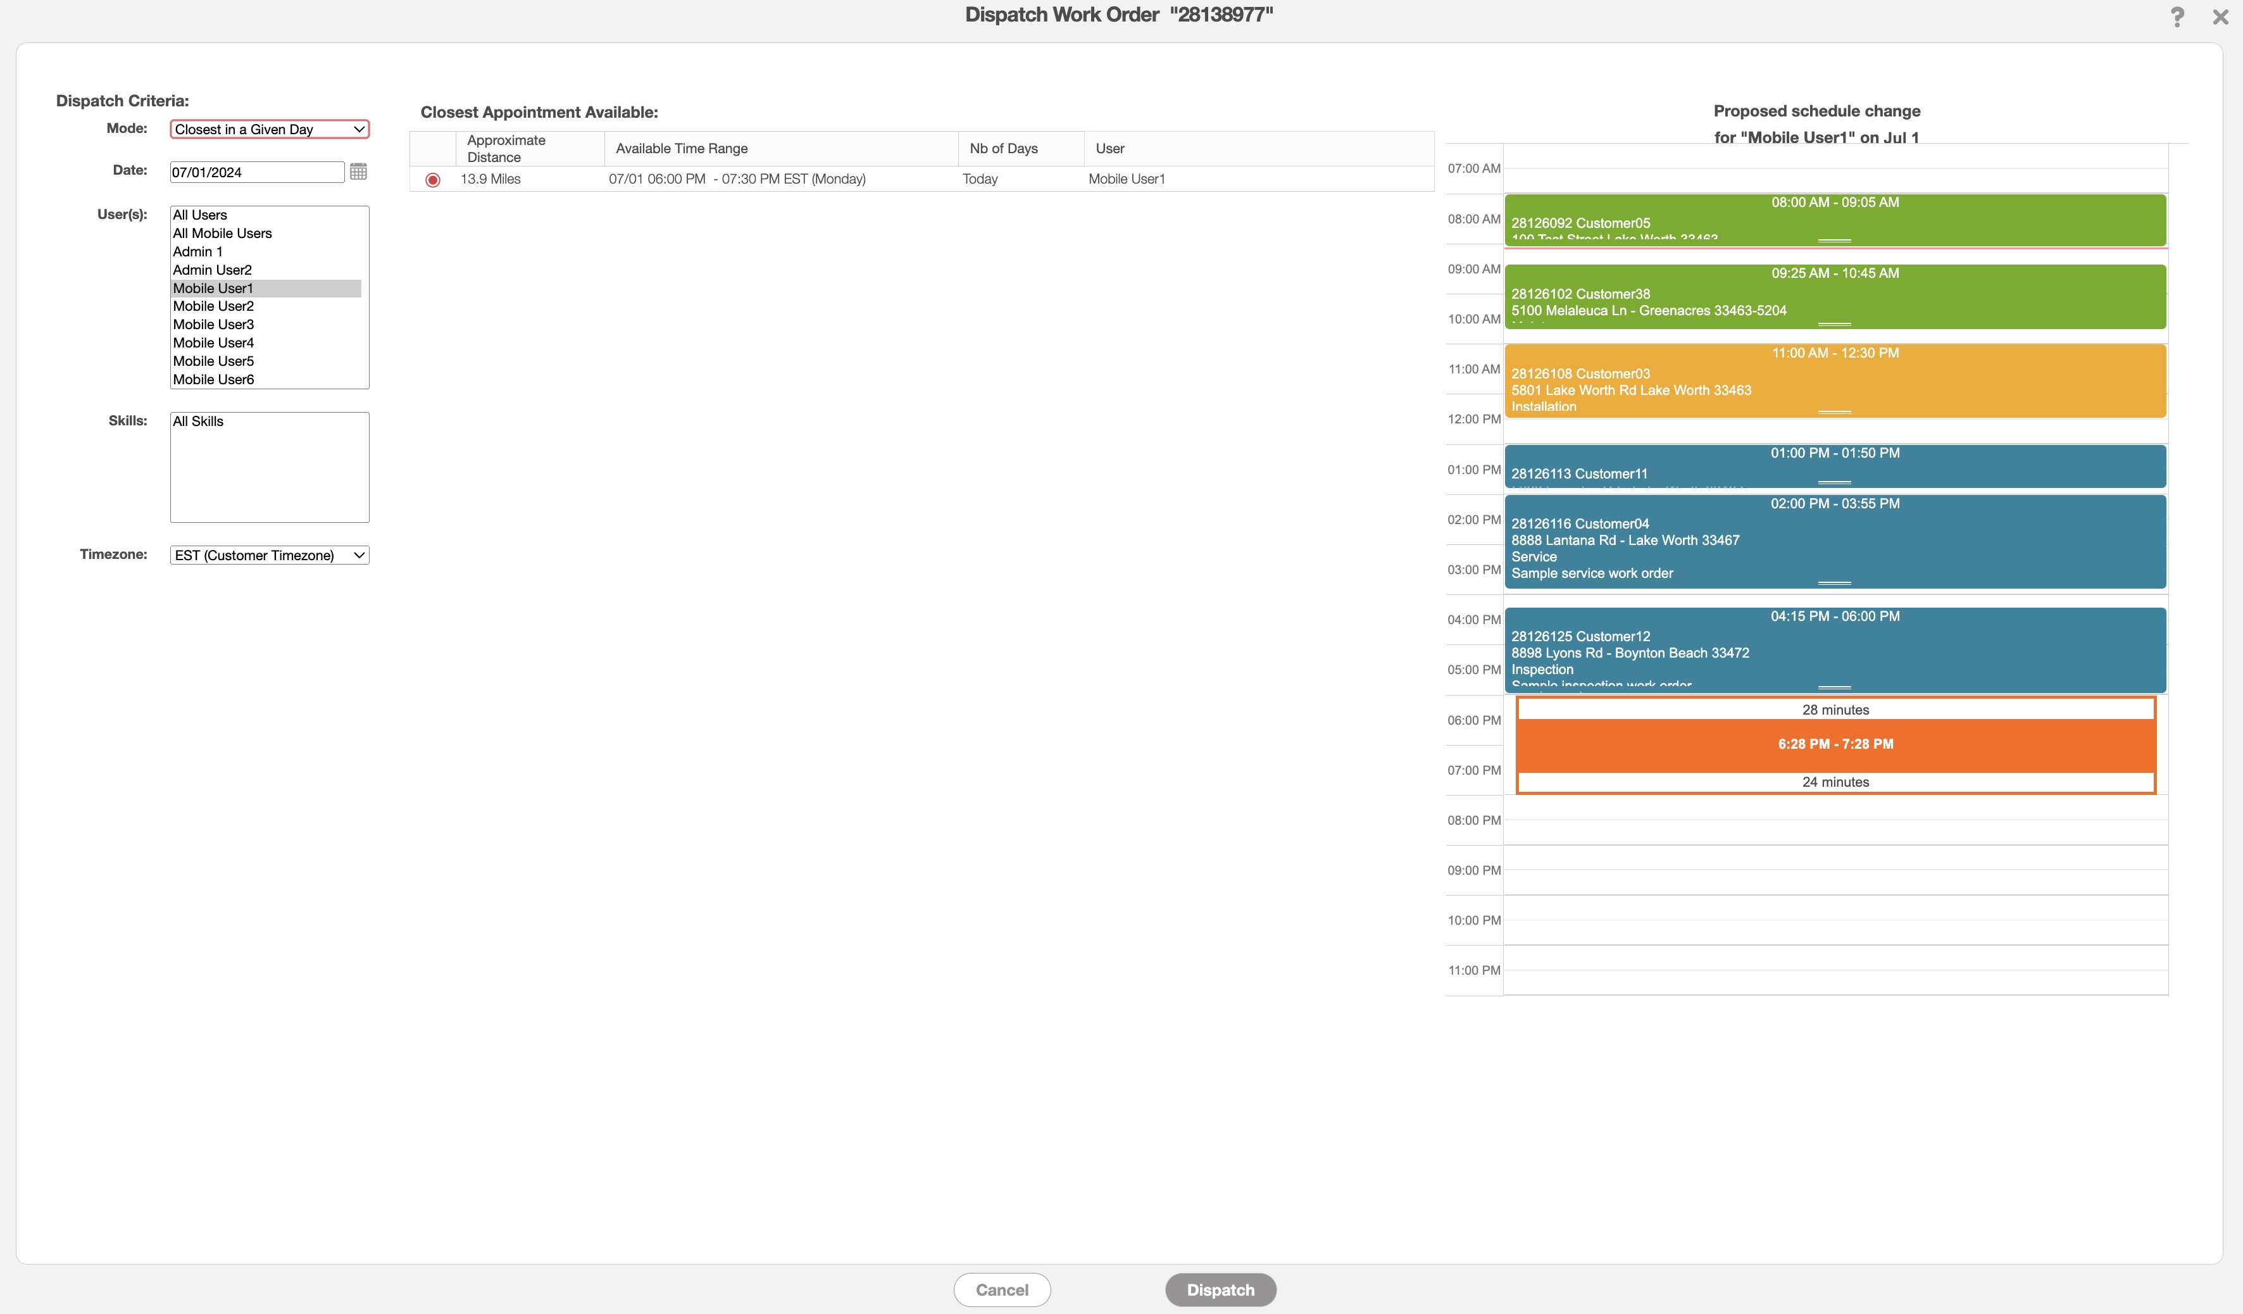Click the help question mark icon
This screenshot has width=2243, height=1314.
[2177, 17]
